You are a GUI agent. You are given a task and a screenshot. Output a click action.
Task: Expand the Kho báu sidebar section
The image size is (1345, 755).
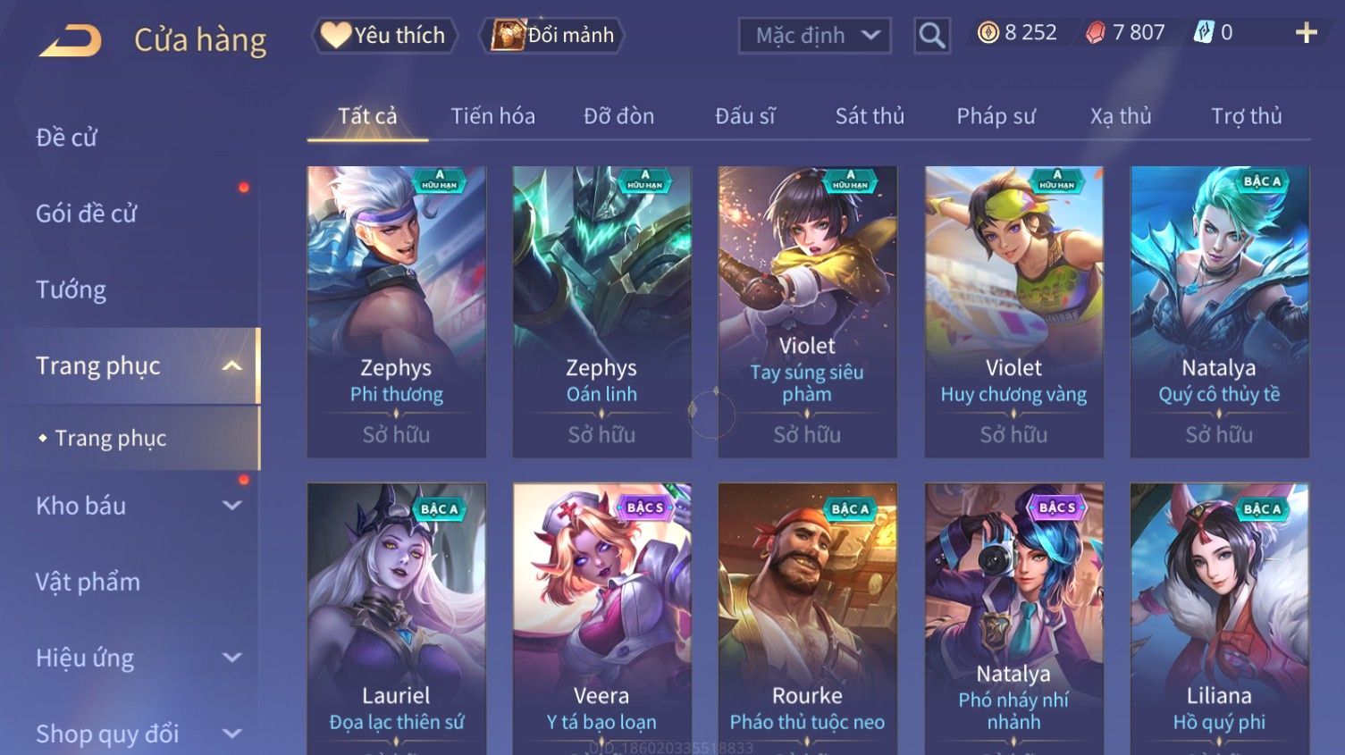pyautogui.click(x=231, y=506)
